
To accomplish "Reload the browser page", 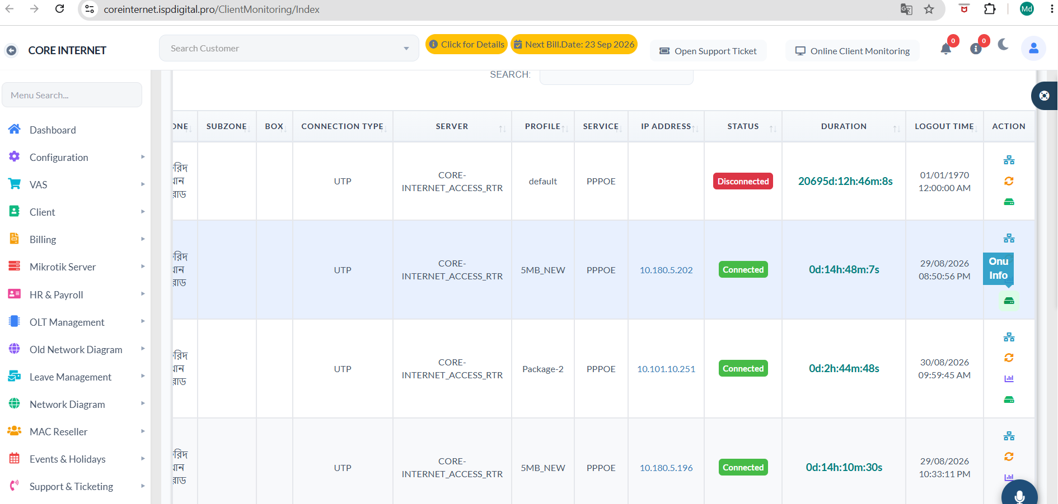I will tap(59, 9).
